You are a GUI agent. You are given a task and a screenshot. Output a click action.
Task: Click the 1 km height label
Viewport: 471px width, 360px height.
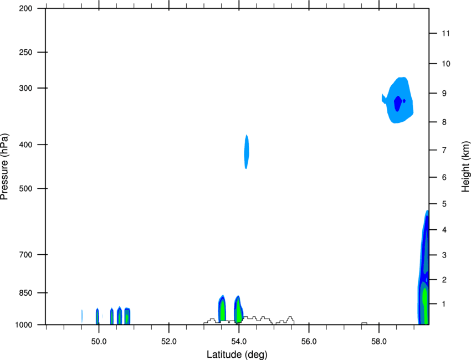pos(444,304)
